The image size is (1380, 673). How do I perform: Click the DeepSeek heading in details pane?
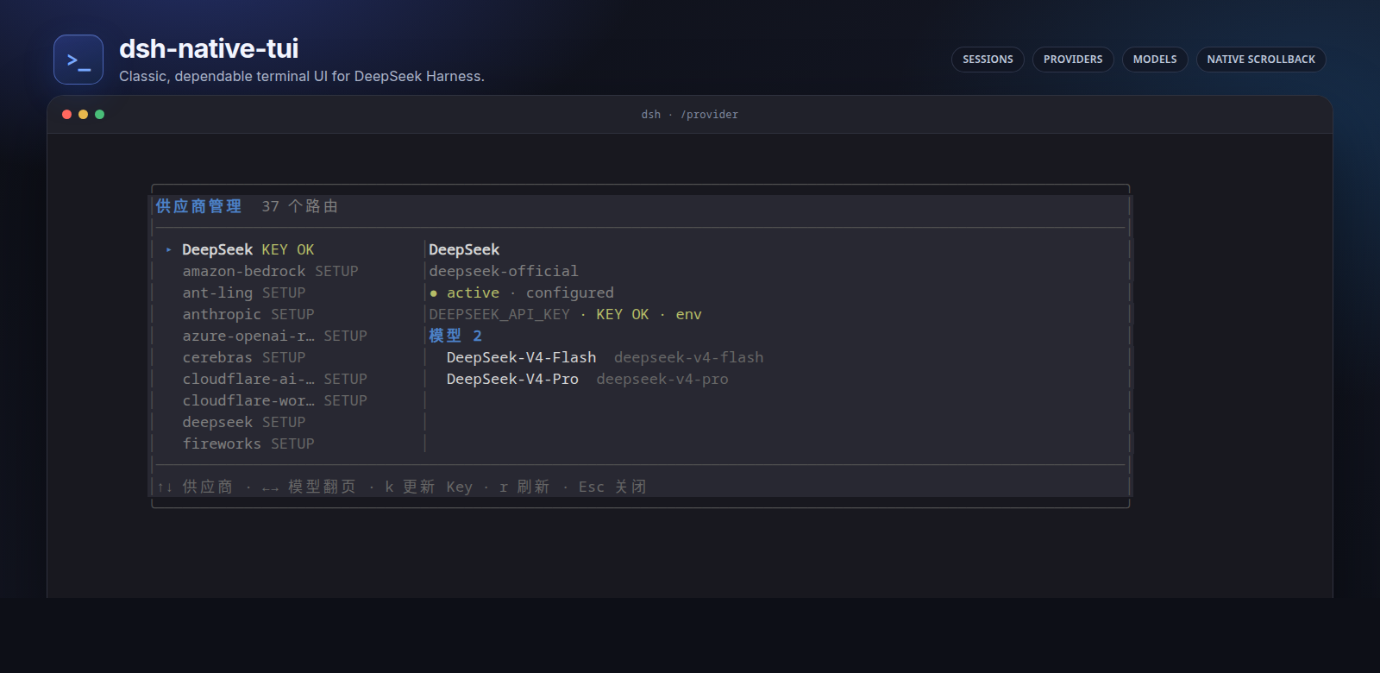(464, 249)
